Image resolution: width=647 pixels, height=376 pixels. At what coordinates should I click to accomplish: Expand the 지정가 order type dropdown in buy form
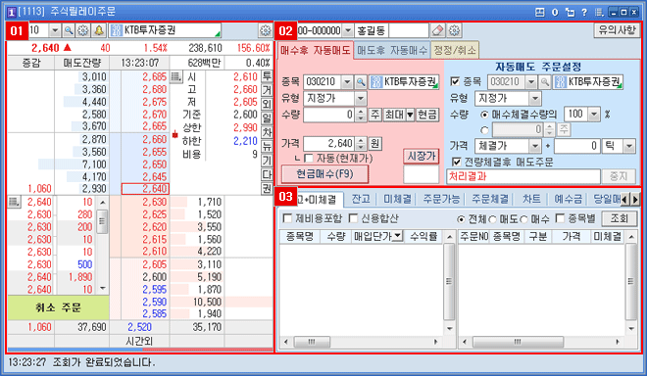pyautogui.click(x=360, y=99)
